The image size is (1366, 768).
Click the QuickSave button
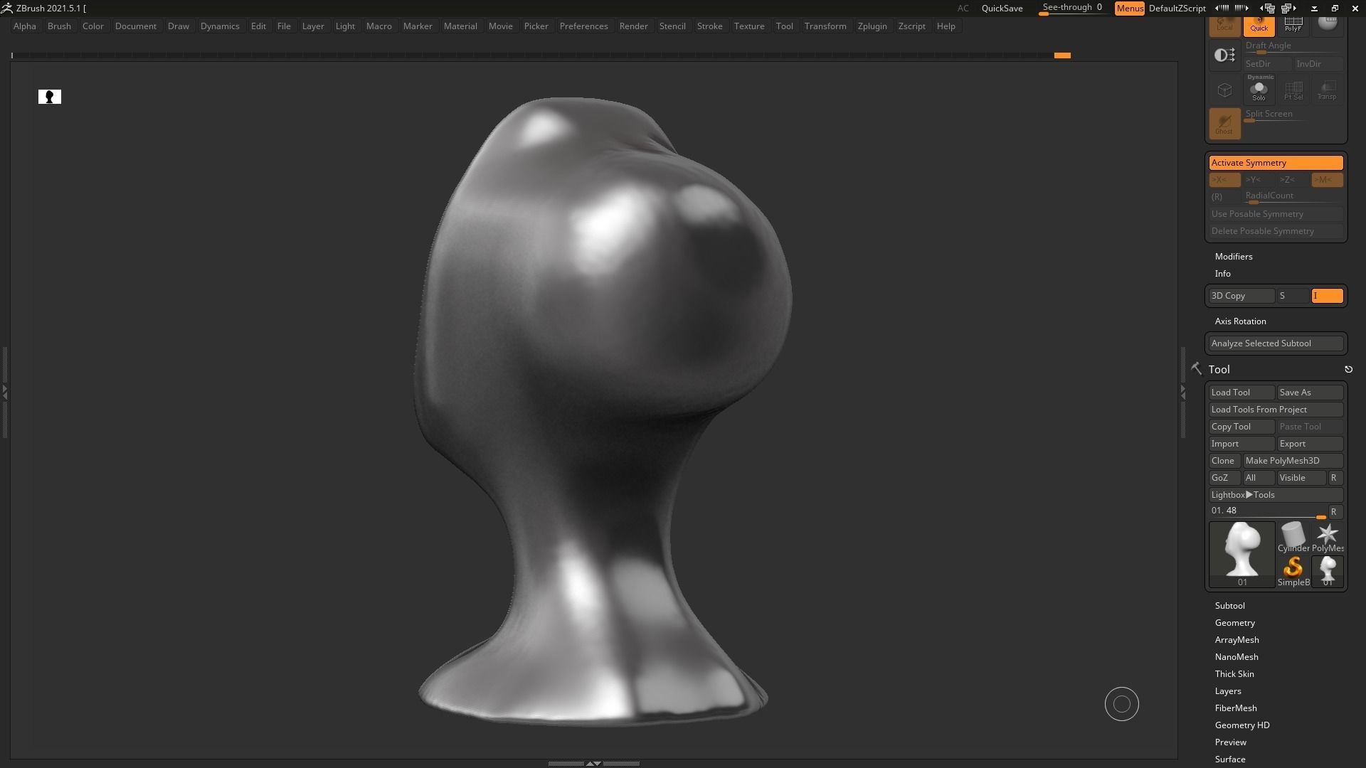pyautogui.click(x=1002, y=9)
